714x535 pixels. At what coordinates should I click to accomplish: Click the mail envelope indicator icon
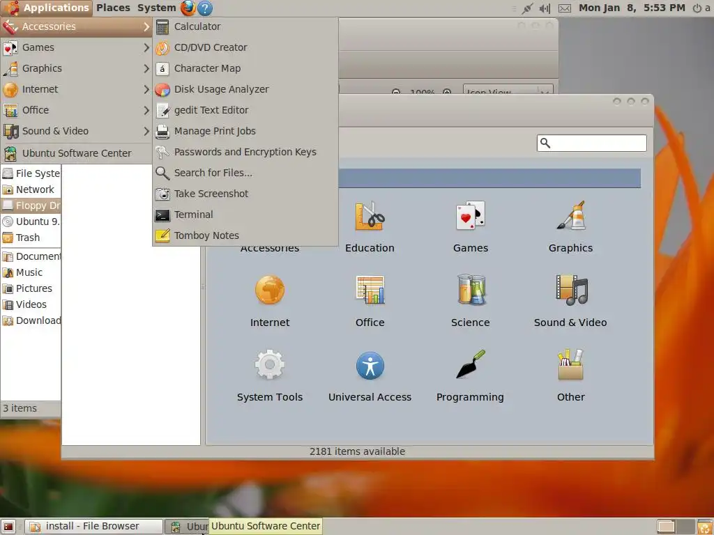pos(565,8)
